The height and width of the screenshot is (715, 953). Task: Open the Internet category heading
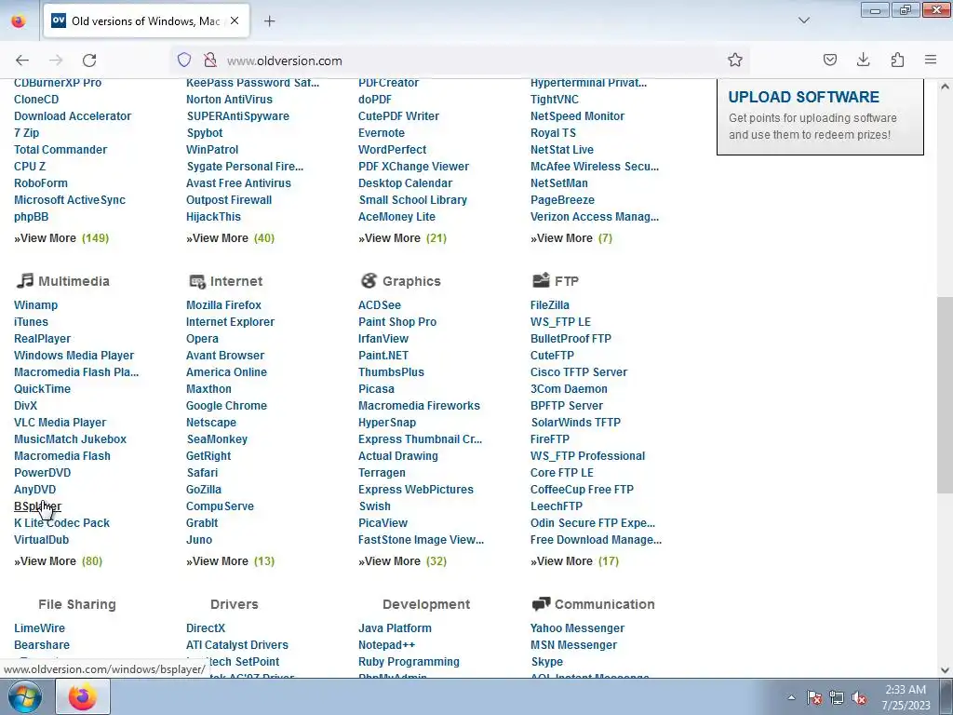235,281
